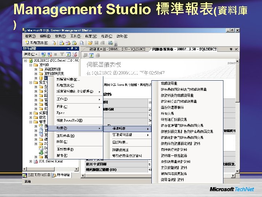Click the Analysis Services XMLA Query icon
Image resolution: width=262 pixels, height=197 pixels.
74,43
